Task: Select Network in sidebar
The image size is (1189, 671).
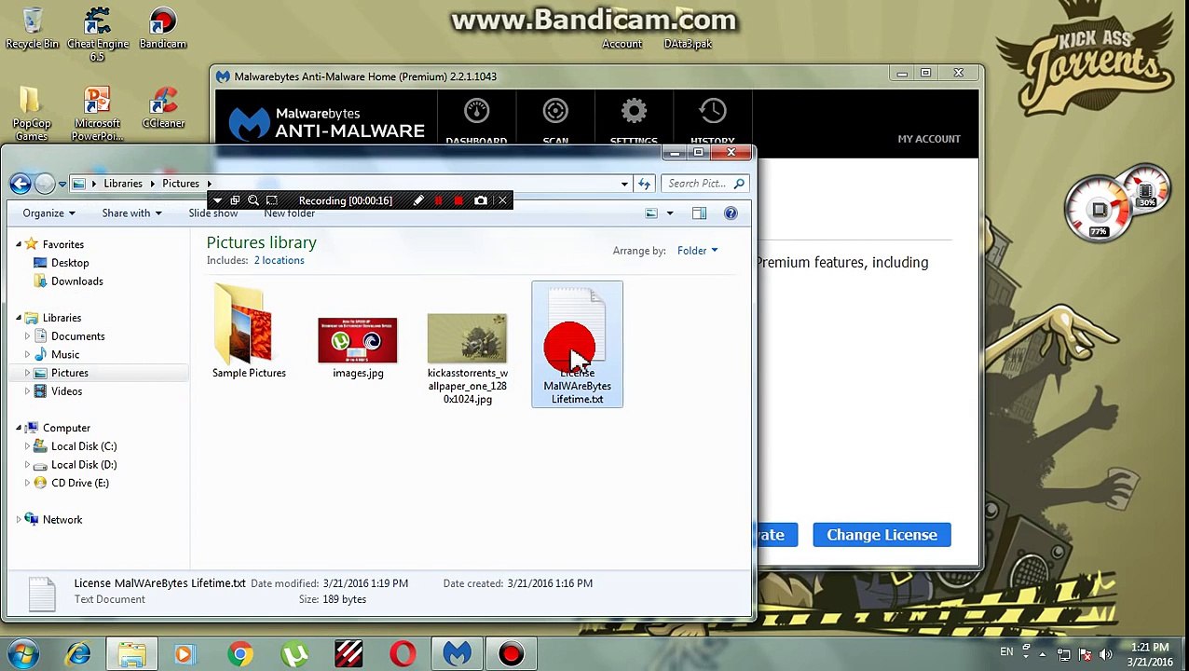Action: point(62,520)
